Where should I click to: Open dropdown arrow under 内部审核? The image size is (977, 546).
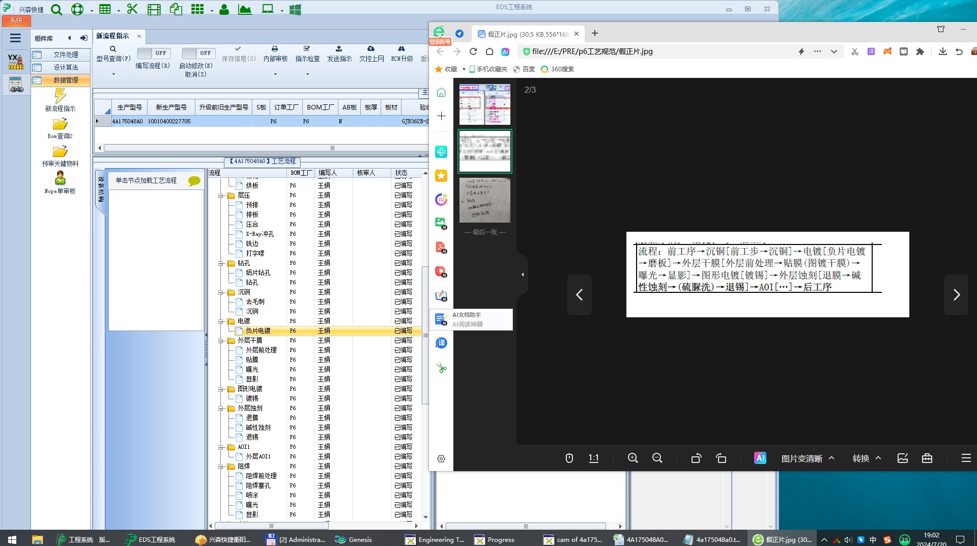pyautogui.click(x=275, y=74)
